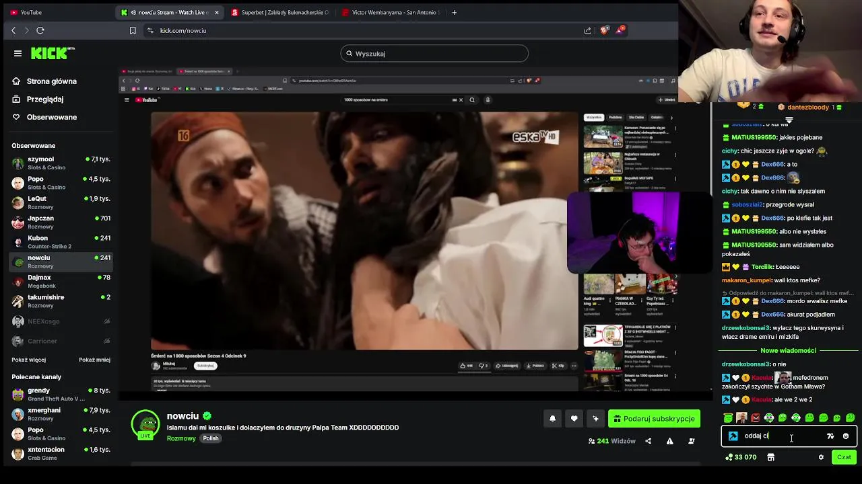Switch to the Superbet tab
The height and width of the screenshot is (484, 862).
[280, 12]
